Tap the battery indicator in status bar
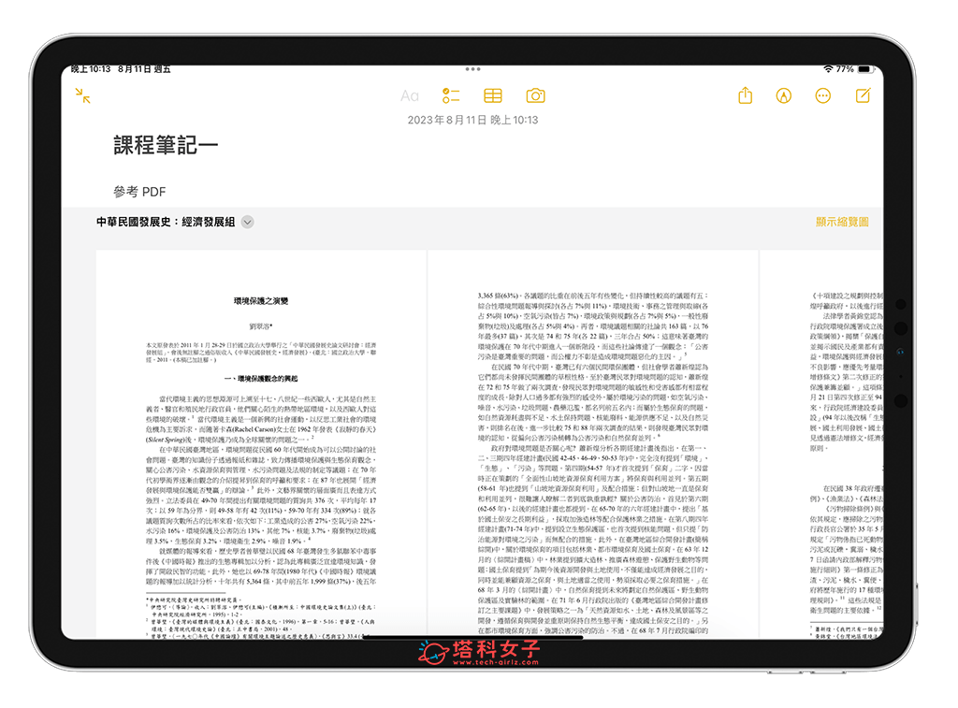The height and width of the screenshot is (708, 958). (x=865, y=69)
